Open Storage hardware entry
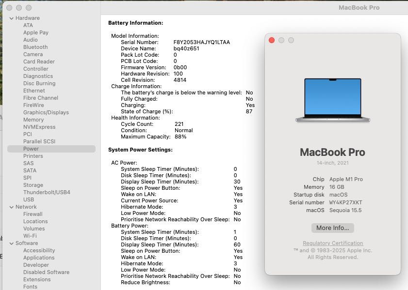 (x=33, y=185)
